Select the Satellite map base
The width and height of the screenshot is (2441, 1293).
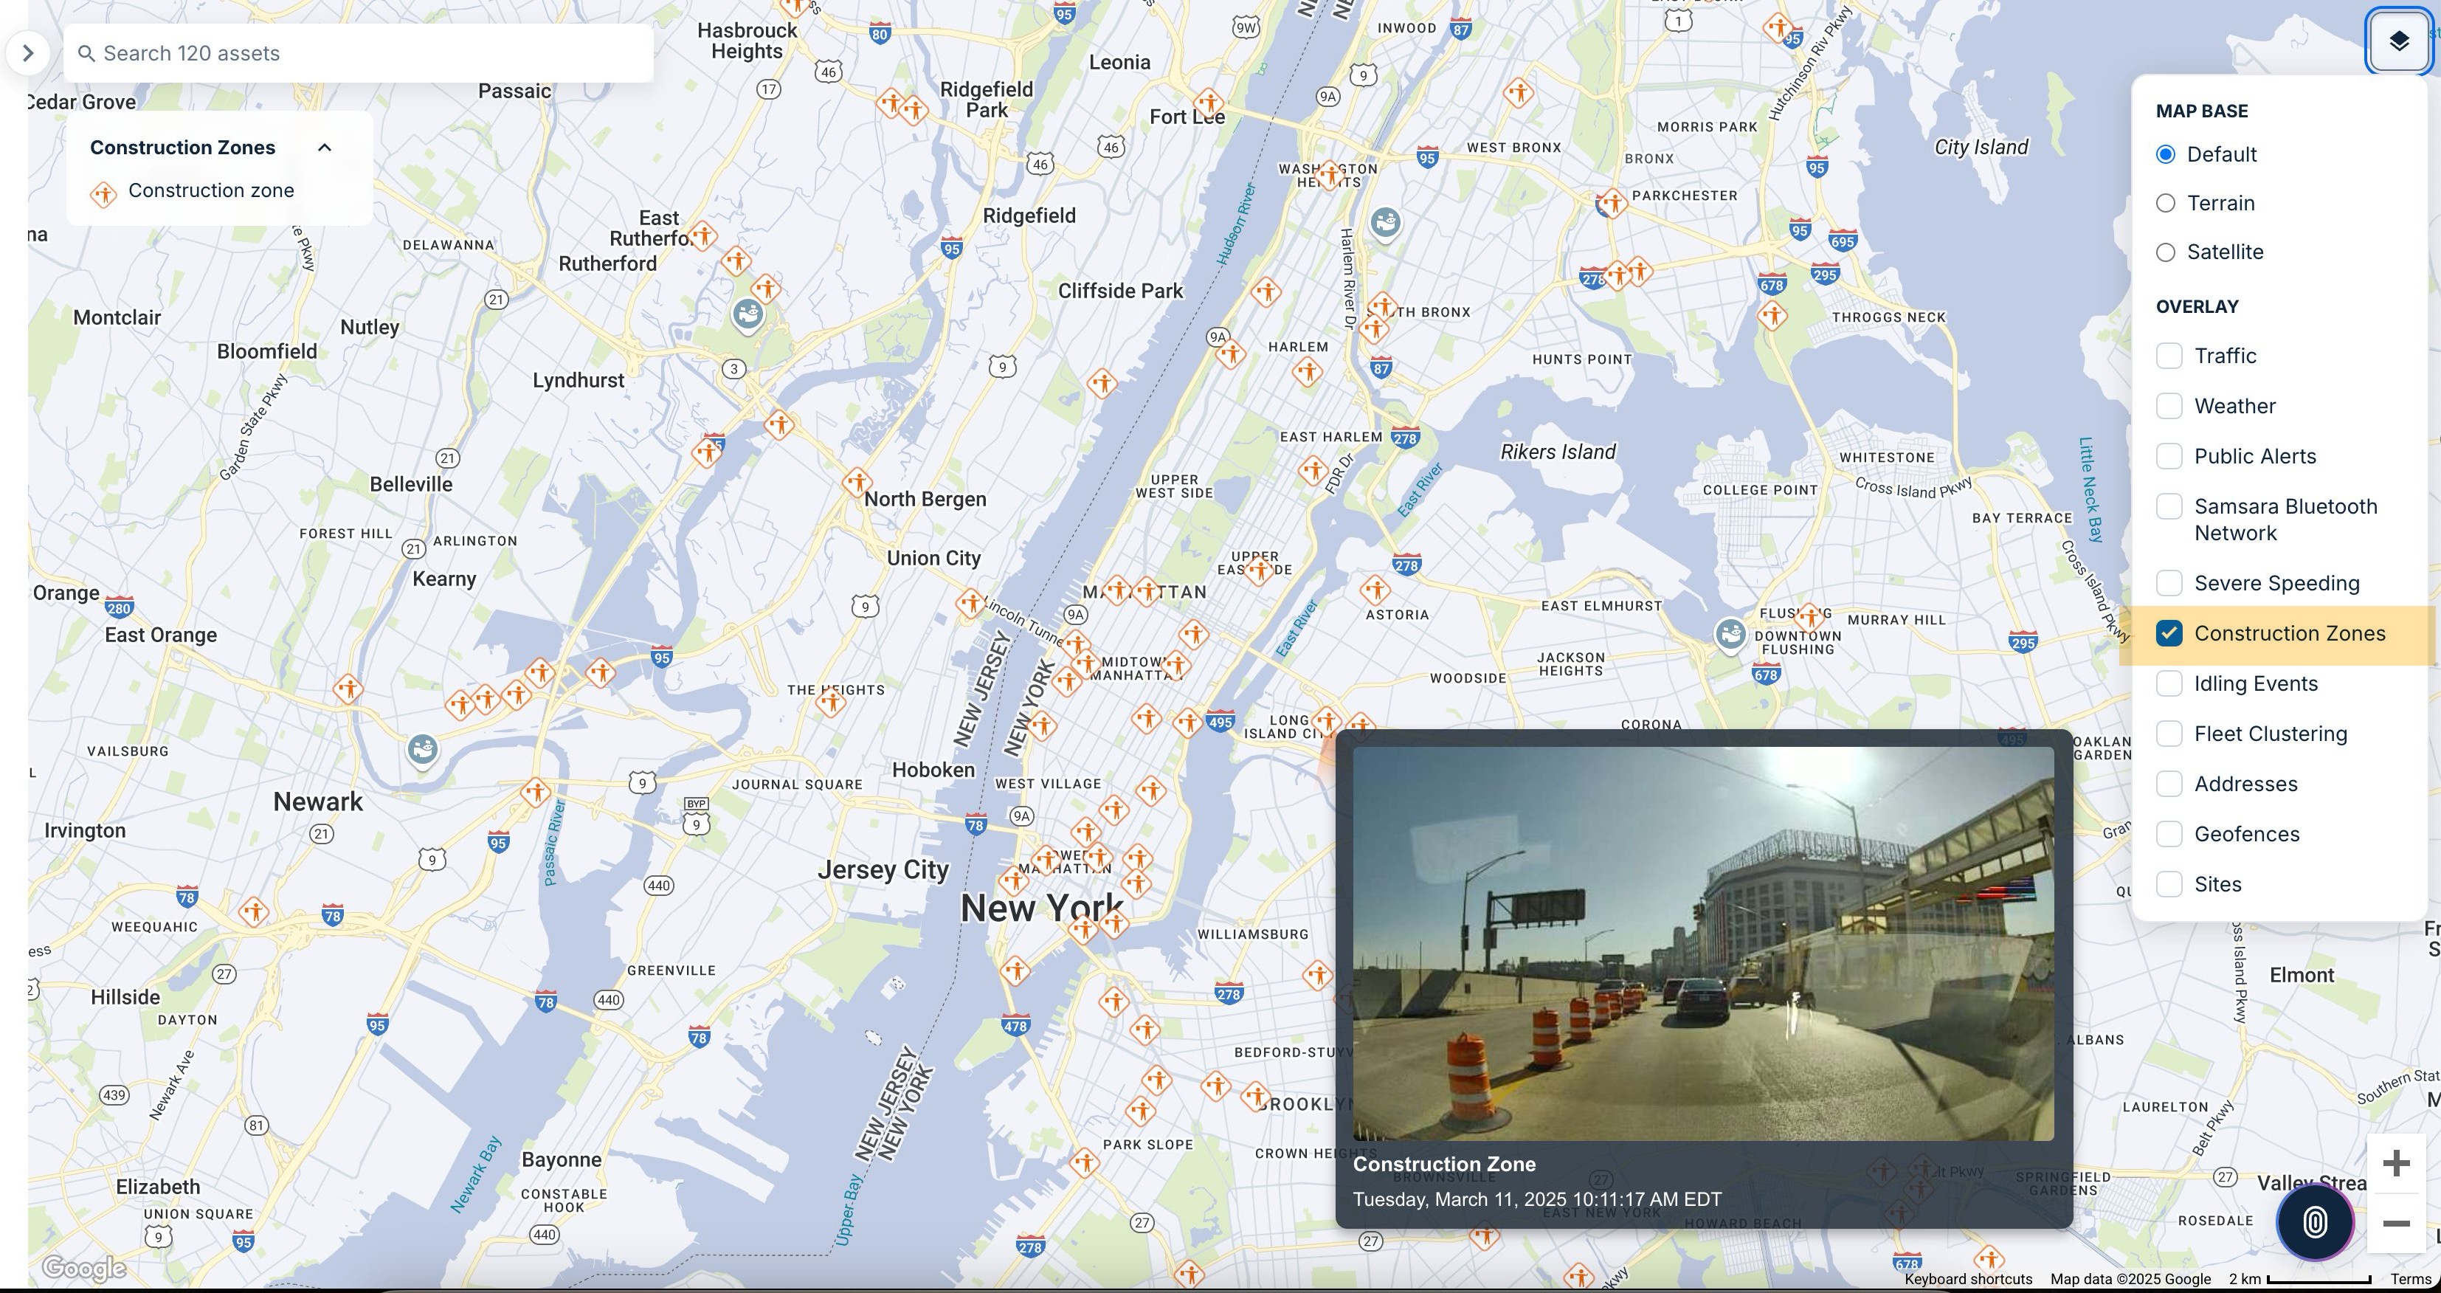click(2165, 252)
